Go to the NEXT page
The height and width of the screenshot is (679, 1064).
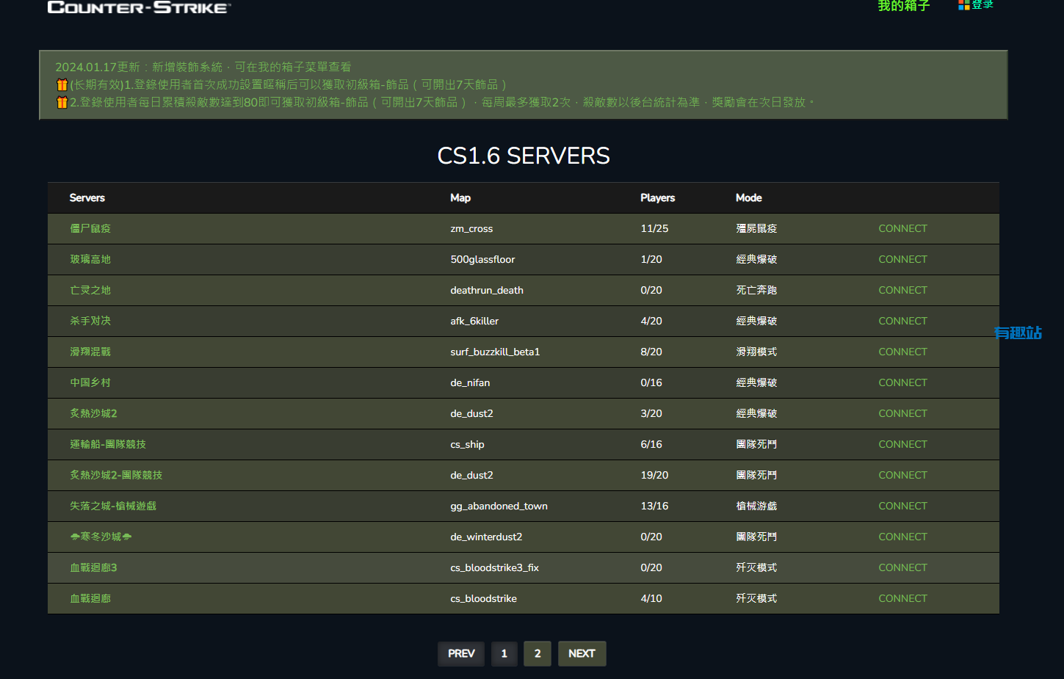(x=582, y=653)
